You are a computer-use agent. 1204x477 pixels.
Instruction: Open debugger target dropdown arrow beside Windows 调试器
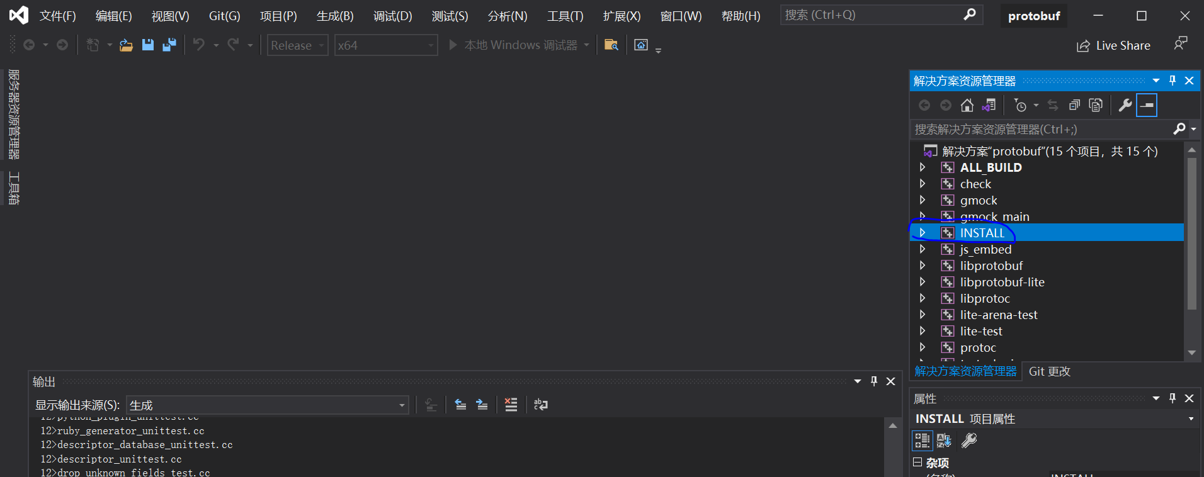(x=587, y=45)
